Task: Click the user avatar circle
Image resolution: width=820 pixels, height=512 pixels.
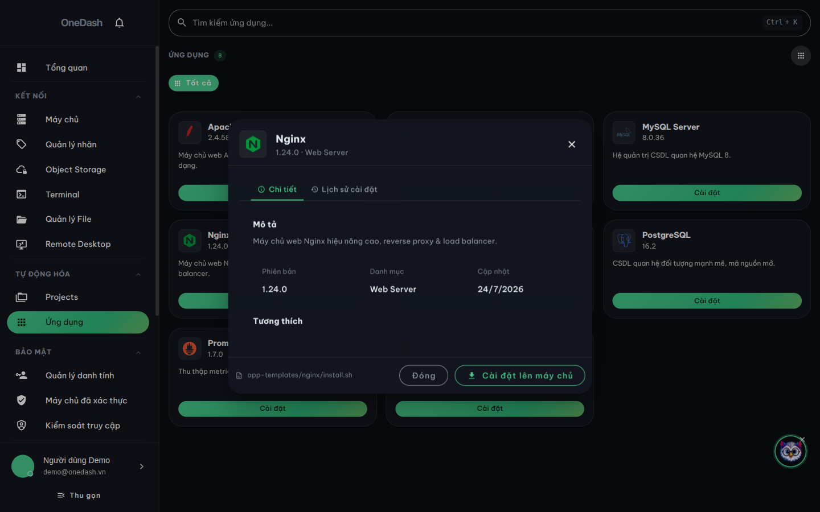Action: [x=23, y=466]
